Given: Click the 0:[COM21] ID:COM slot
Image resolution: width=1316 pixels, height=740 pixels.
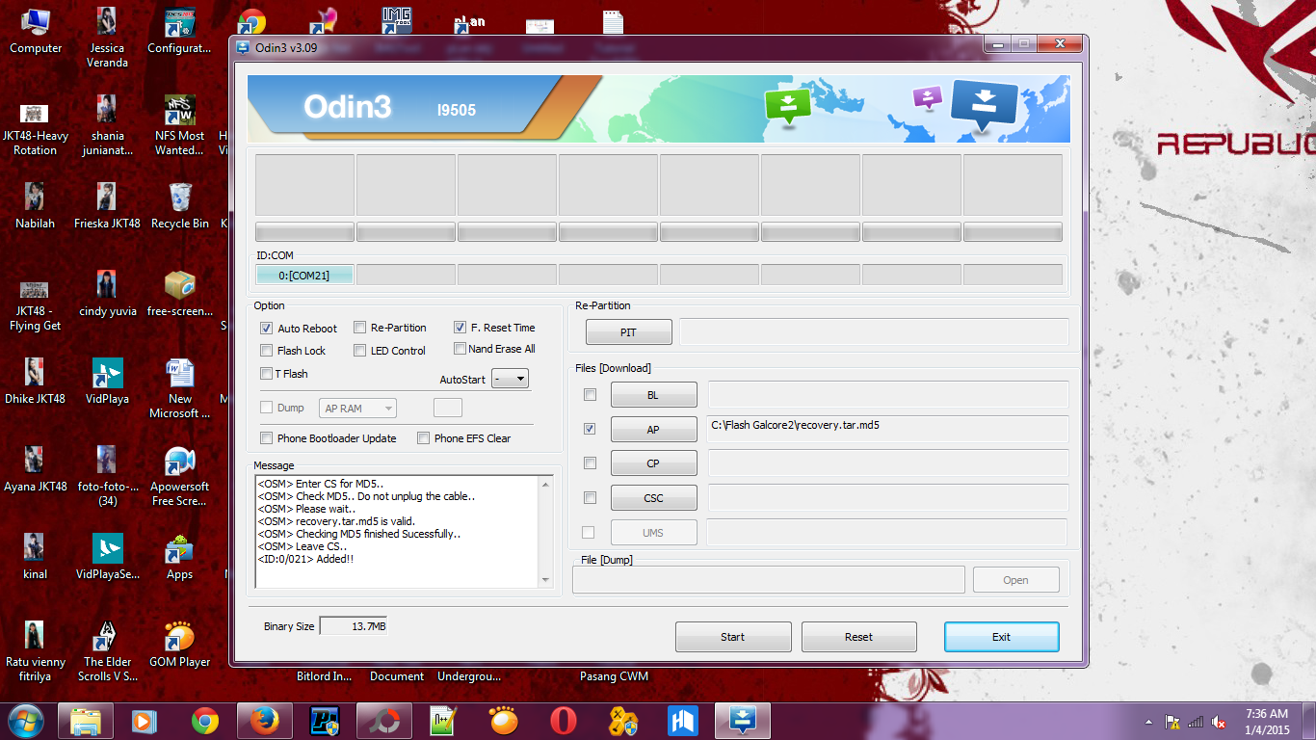Looking at the screenshot, I should point(304,276).
